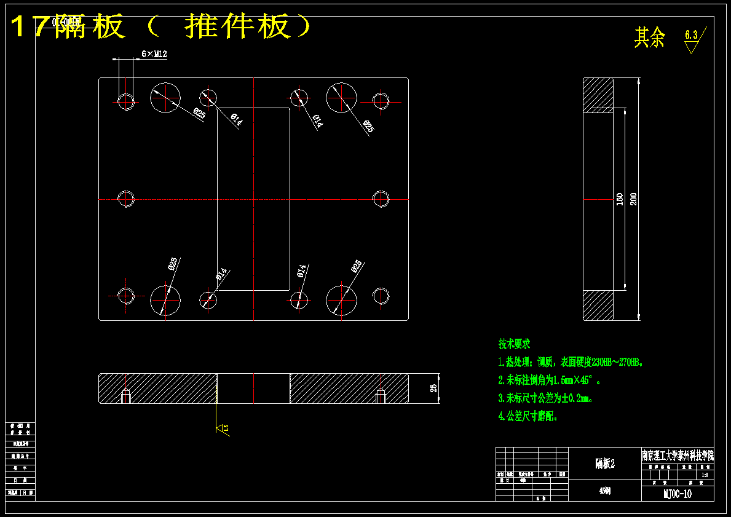The width and height of the screenshot is (731, 517).
Task: Click the material cell '45钢'
Action: (605, 491)
